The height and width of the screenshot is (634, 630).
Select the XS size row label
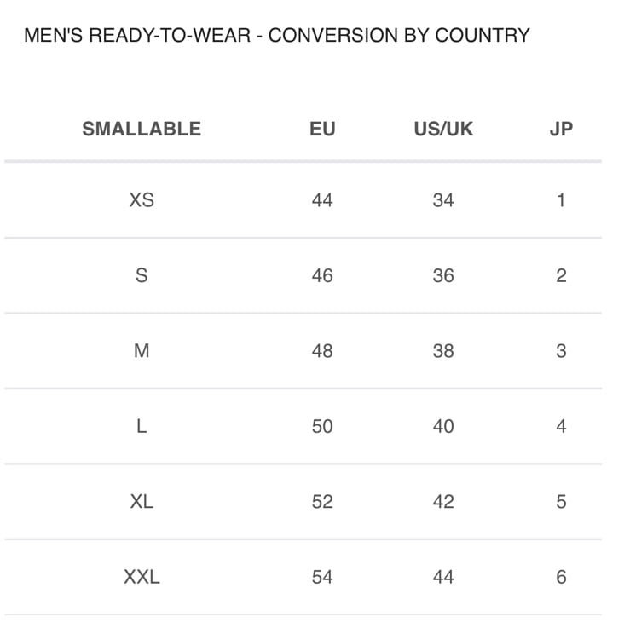(x=142, y=200)
